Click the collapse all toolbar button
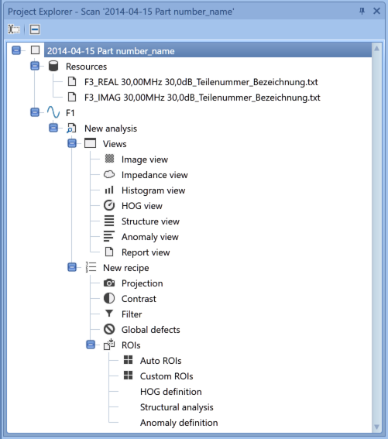The width and height of the screenshot is (388, 439). 35,29
